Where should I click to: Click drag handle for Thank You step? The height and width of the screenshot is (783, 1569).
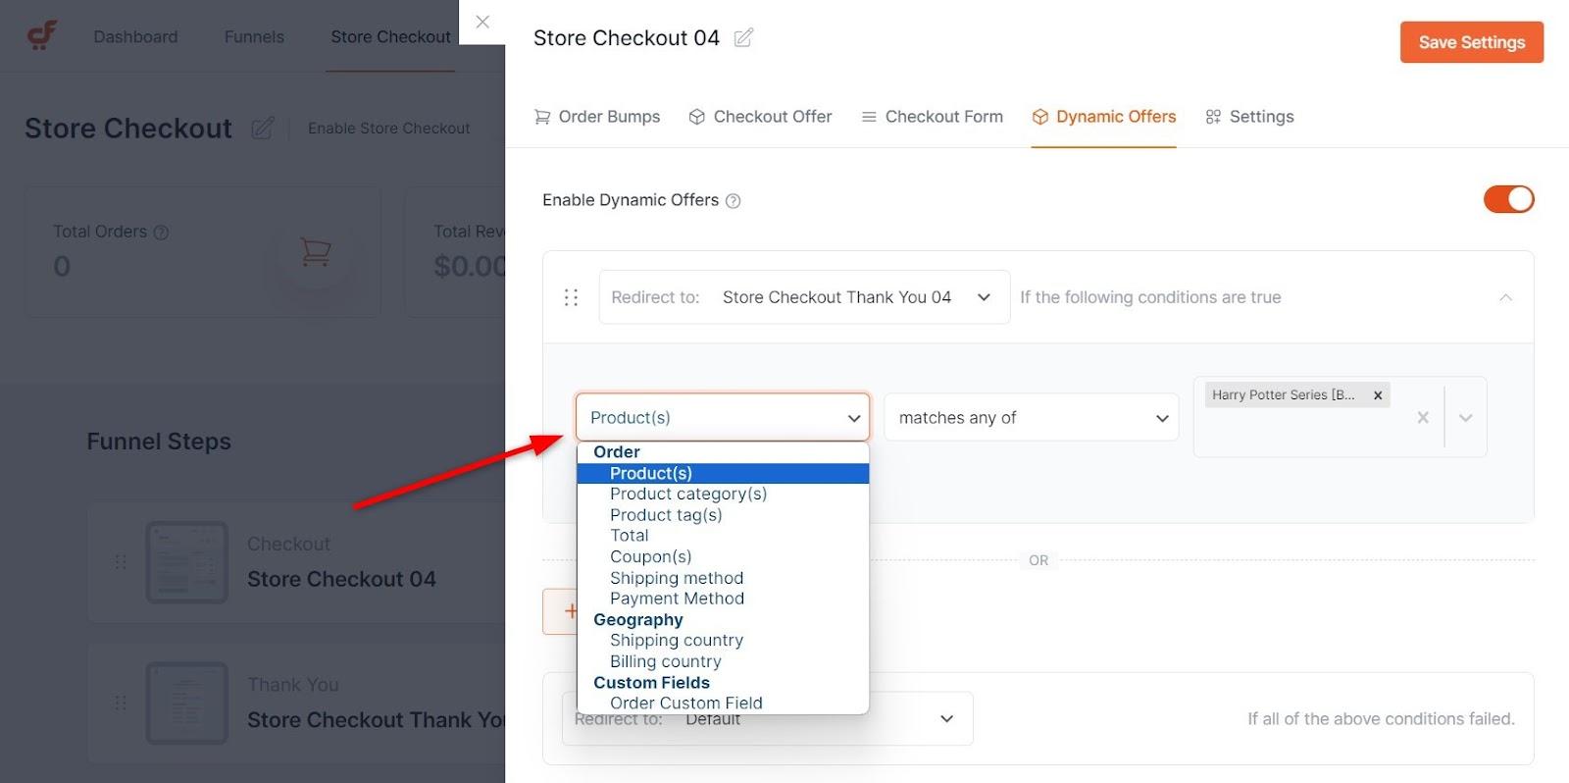point(121,703)
